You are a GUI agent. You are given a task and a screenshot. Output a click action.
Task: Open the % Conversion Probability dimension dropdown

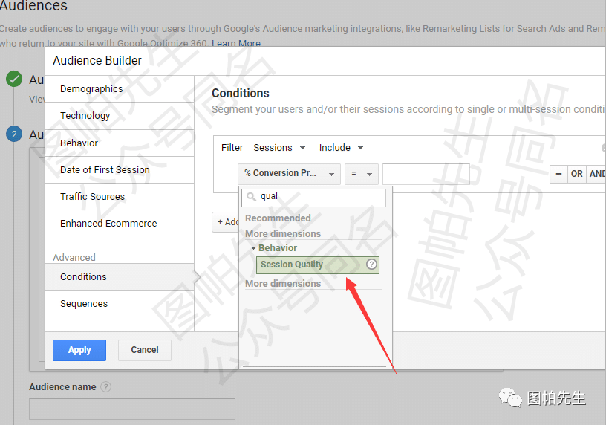point(289,174)
